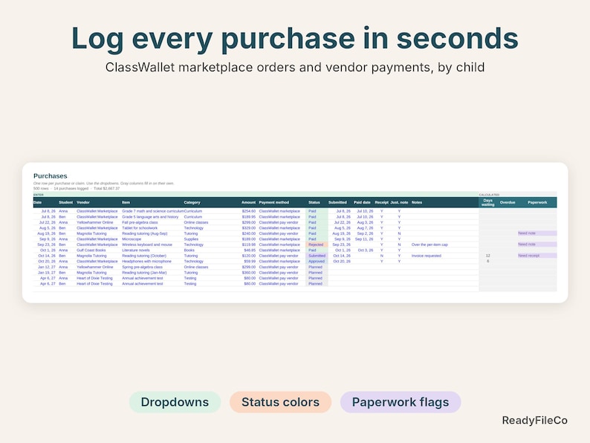Click the Log every purchase in seconds headline
Screen dimensions: 590x443
[295, 39]
